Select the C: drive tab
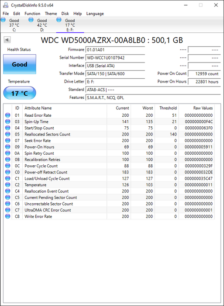Viewport: 224px width, 306px height. pos(14,25)
